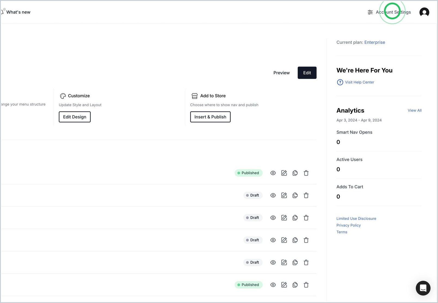Click the Account Settings sliders icon
This screenshot has height=303, width=438.
coord(370,12)
